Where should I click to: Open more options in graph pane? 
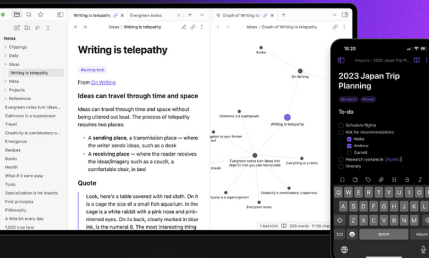pyautogui.click(x=344, y=27)
